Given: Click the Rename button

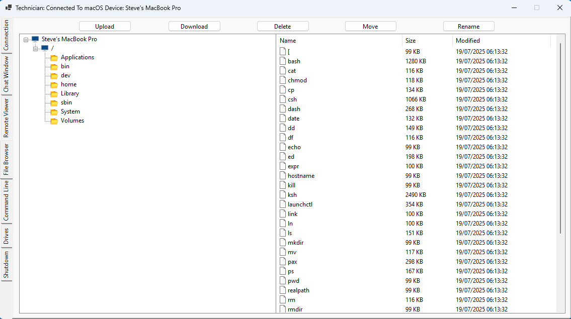Looking at the screenshot, I should pyautogui.click(x=469, y=26).
